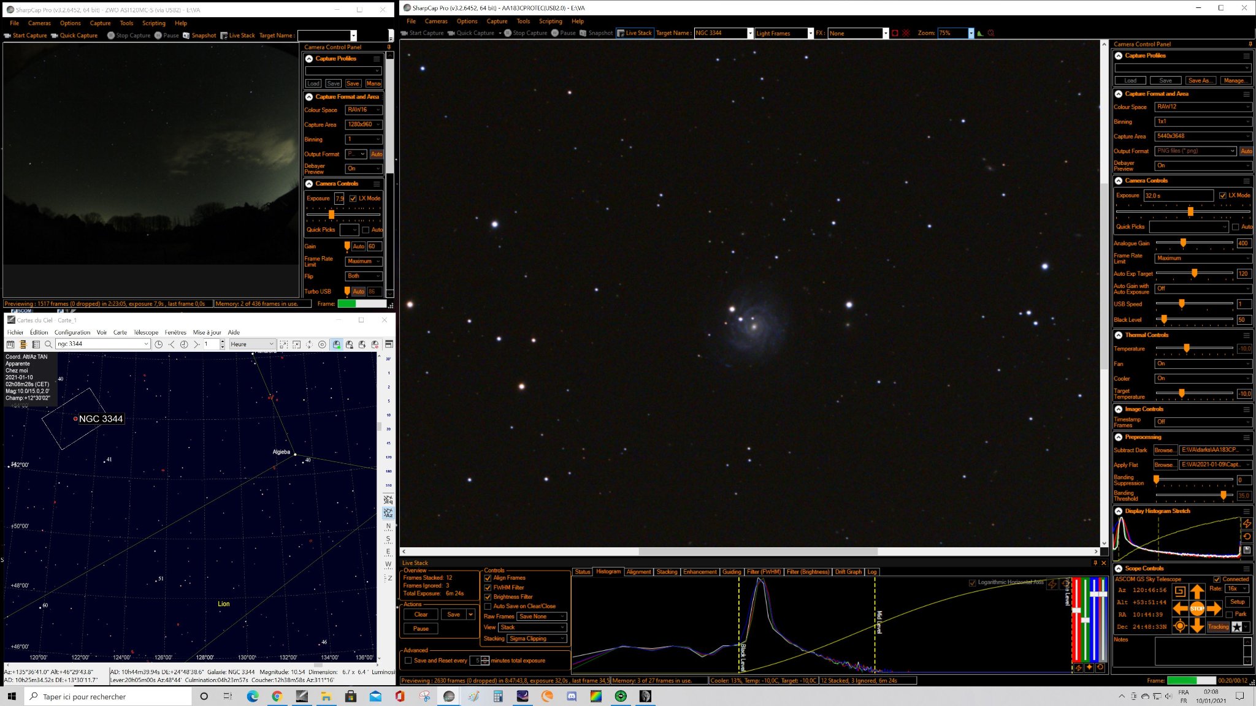Open Colour Space RAW12 dropdown
The image size is (1256, 706).
pos(1203,107)
